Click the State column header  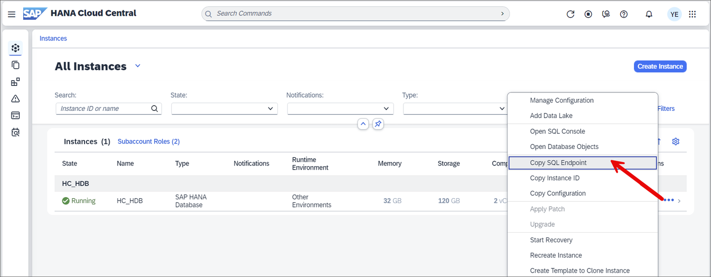tap(70, 163)
